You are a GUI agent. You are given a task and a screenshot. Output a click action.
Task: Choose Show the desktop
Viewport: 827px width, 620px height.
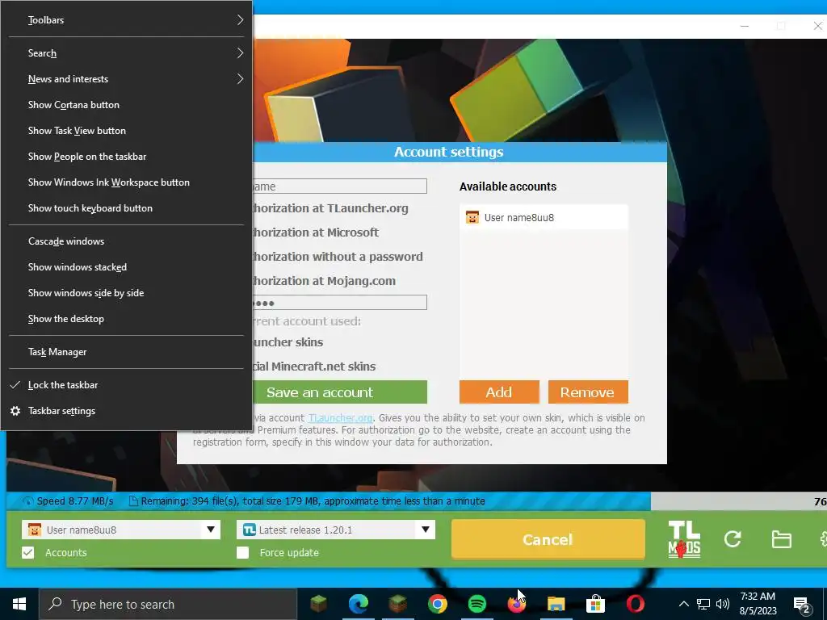[127, 319]
